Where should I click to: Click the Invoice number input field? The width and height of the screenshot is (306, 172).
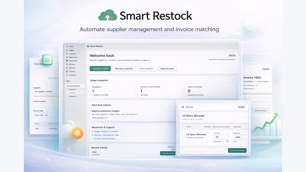point(46,105)
